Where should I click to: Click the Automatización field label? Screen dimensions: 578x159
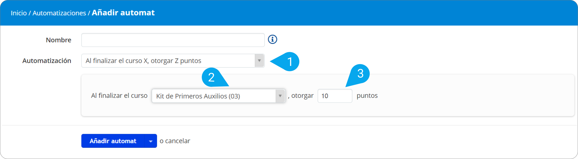pos(47,61)
